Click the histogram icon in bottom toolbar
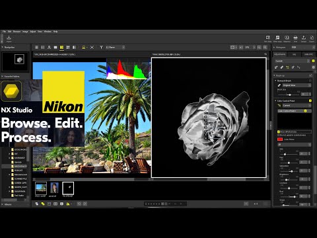This screenshot has width=317, height=238. 68,204
